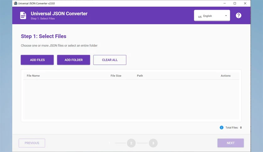The width and height of the screenshot is (263, 152).
Task: Click the Path column header
Action: 140,76
